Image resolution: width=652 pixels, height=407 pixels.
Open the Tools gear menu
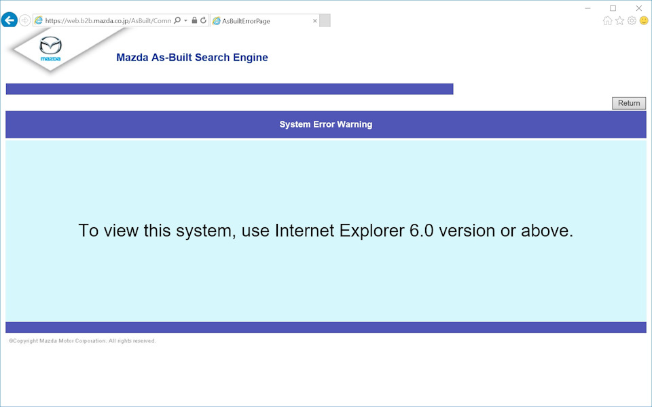coord(632,21)
